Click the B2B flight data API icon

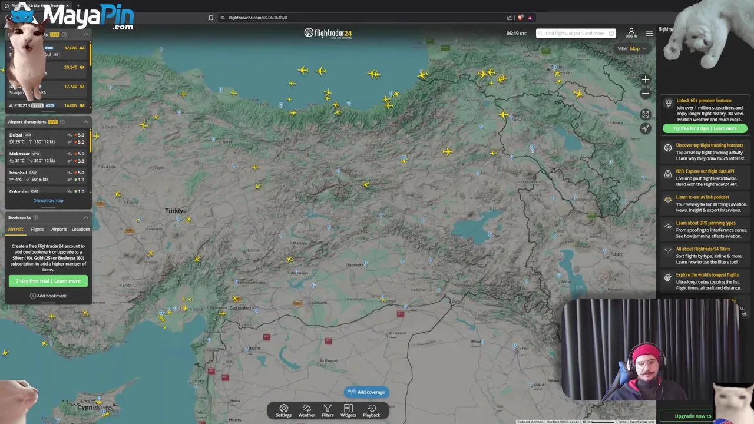coord(668,174)
